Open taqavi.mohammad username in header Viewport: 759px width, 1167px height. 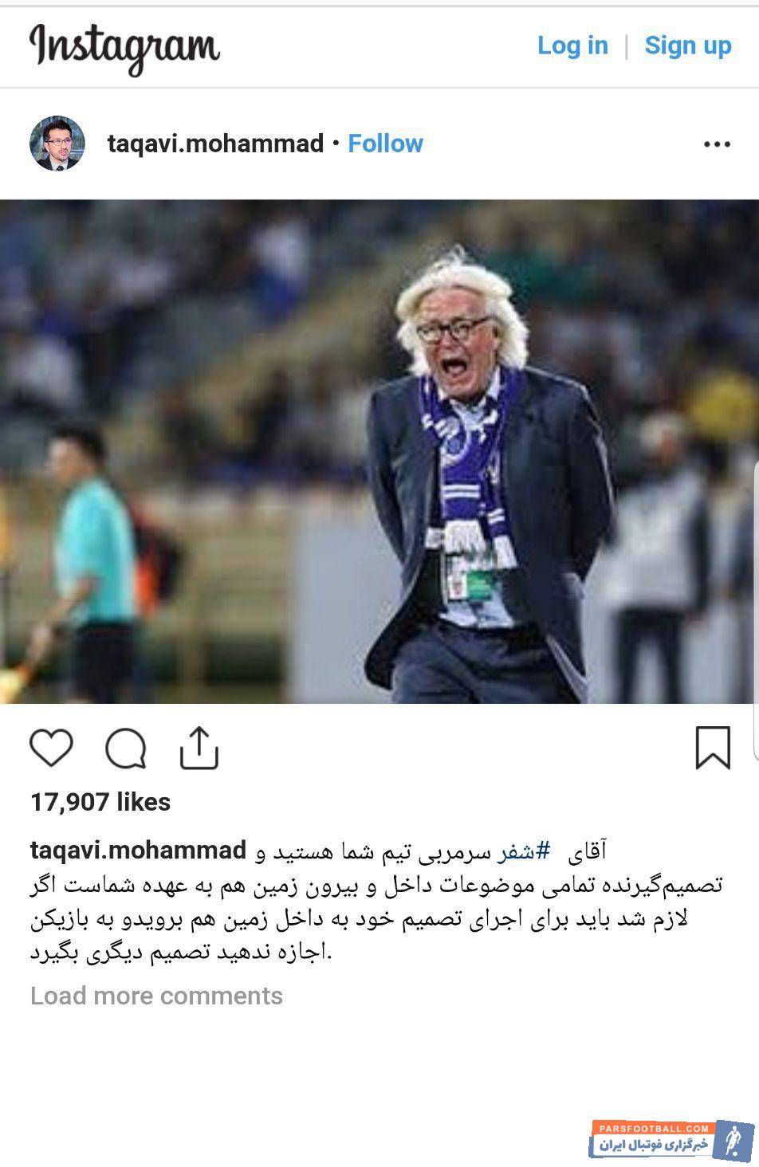tap(215, 143)
